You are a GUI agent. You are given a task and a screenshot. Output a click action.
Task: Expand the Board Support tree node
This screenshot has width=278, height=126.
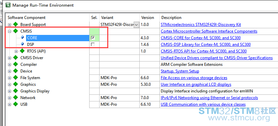pyautogui.click(x=10, y=25)
